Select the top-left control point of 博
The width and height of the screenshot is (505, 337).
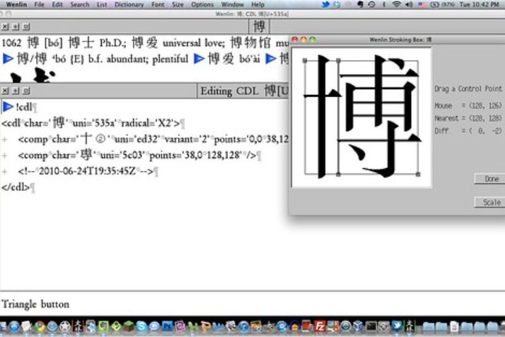pyautogui.click(x=305, y=60)
